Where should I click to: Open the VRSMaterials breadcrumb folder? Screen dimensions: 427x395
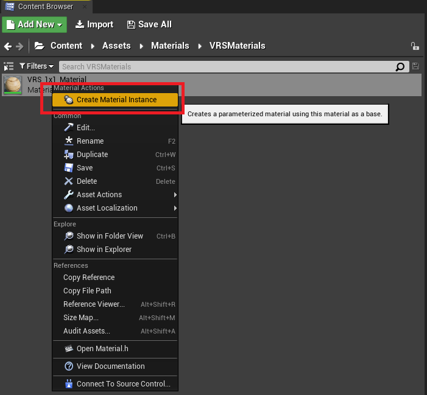pyautogui.click(x=237, y=46)
